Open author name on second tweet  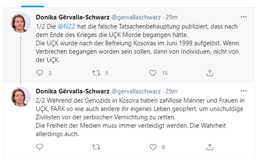pos(73,91)
